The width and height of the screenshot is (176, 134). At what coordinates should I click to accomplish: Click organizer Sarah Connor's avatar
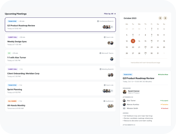point(125,92)
